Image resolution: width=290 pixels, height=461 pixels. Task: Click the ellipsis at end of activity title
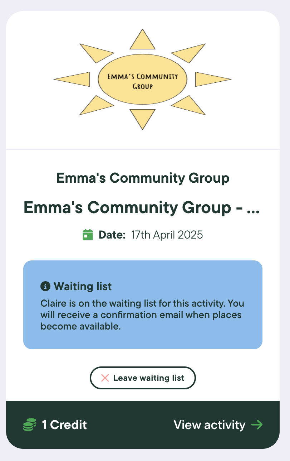pos(253,210)
